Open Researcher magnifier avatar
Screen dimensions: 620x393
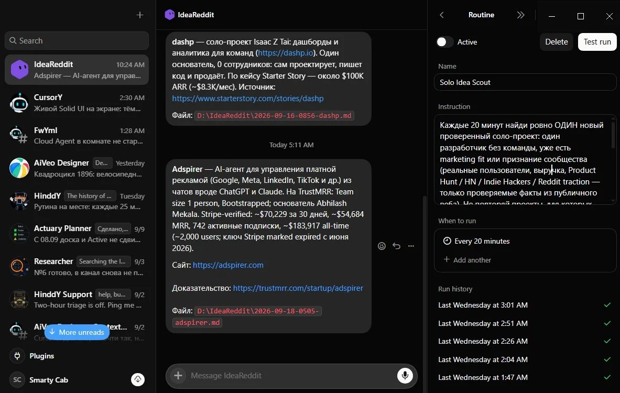pyautogui.click(x=19, y=267)
